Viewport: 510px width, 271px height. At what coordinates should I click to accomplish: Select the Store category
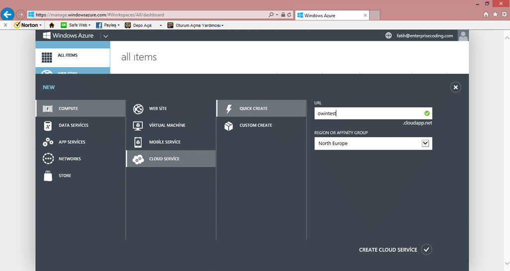click(x=80, y=176)
